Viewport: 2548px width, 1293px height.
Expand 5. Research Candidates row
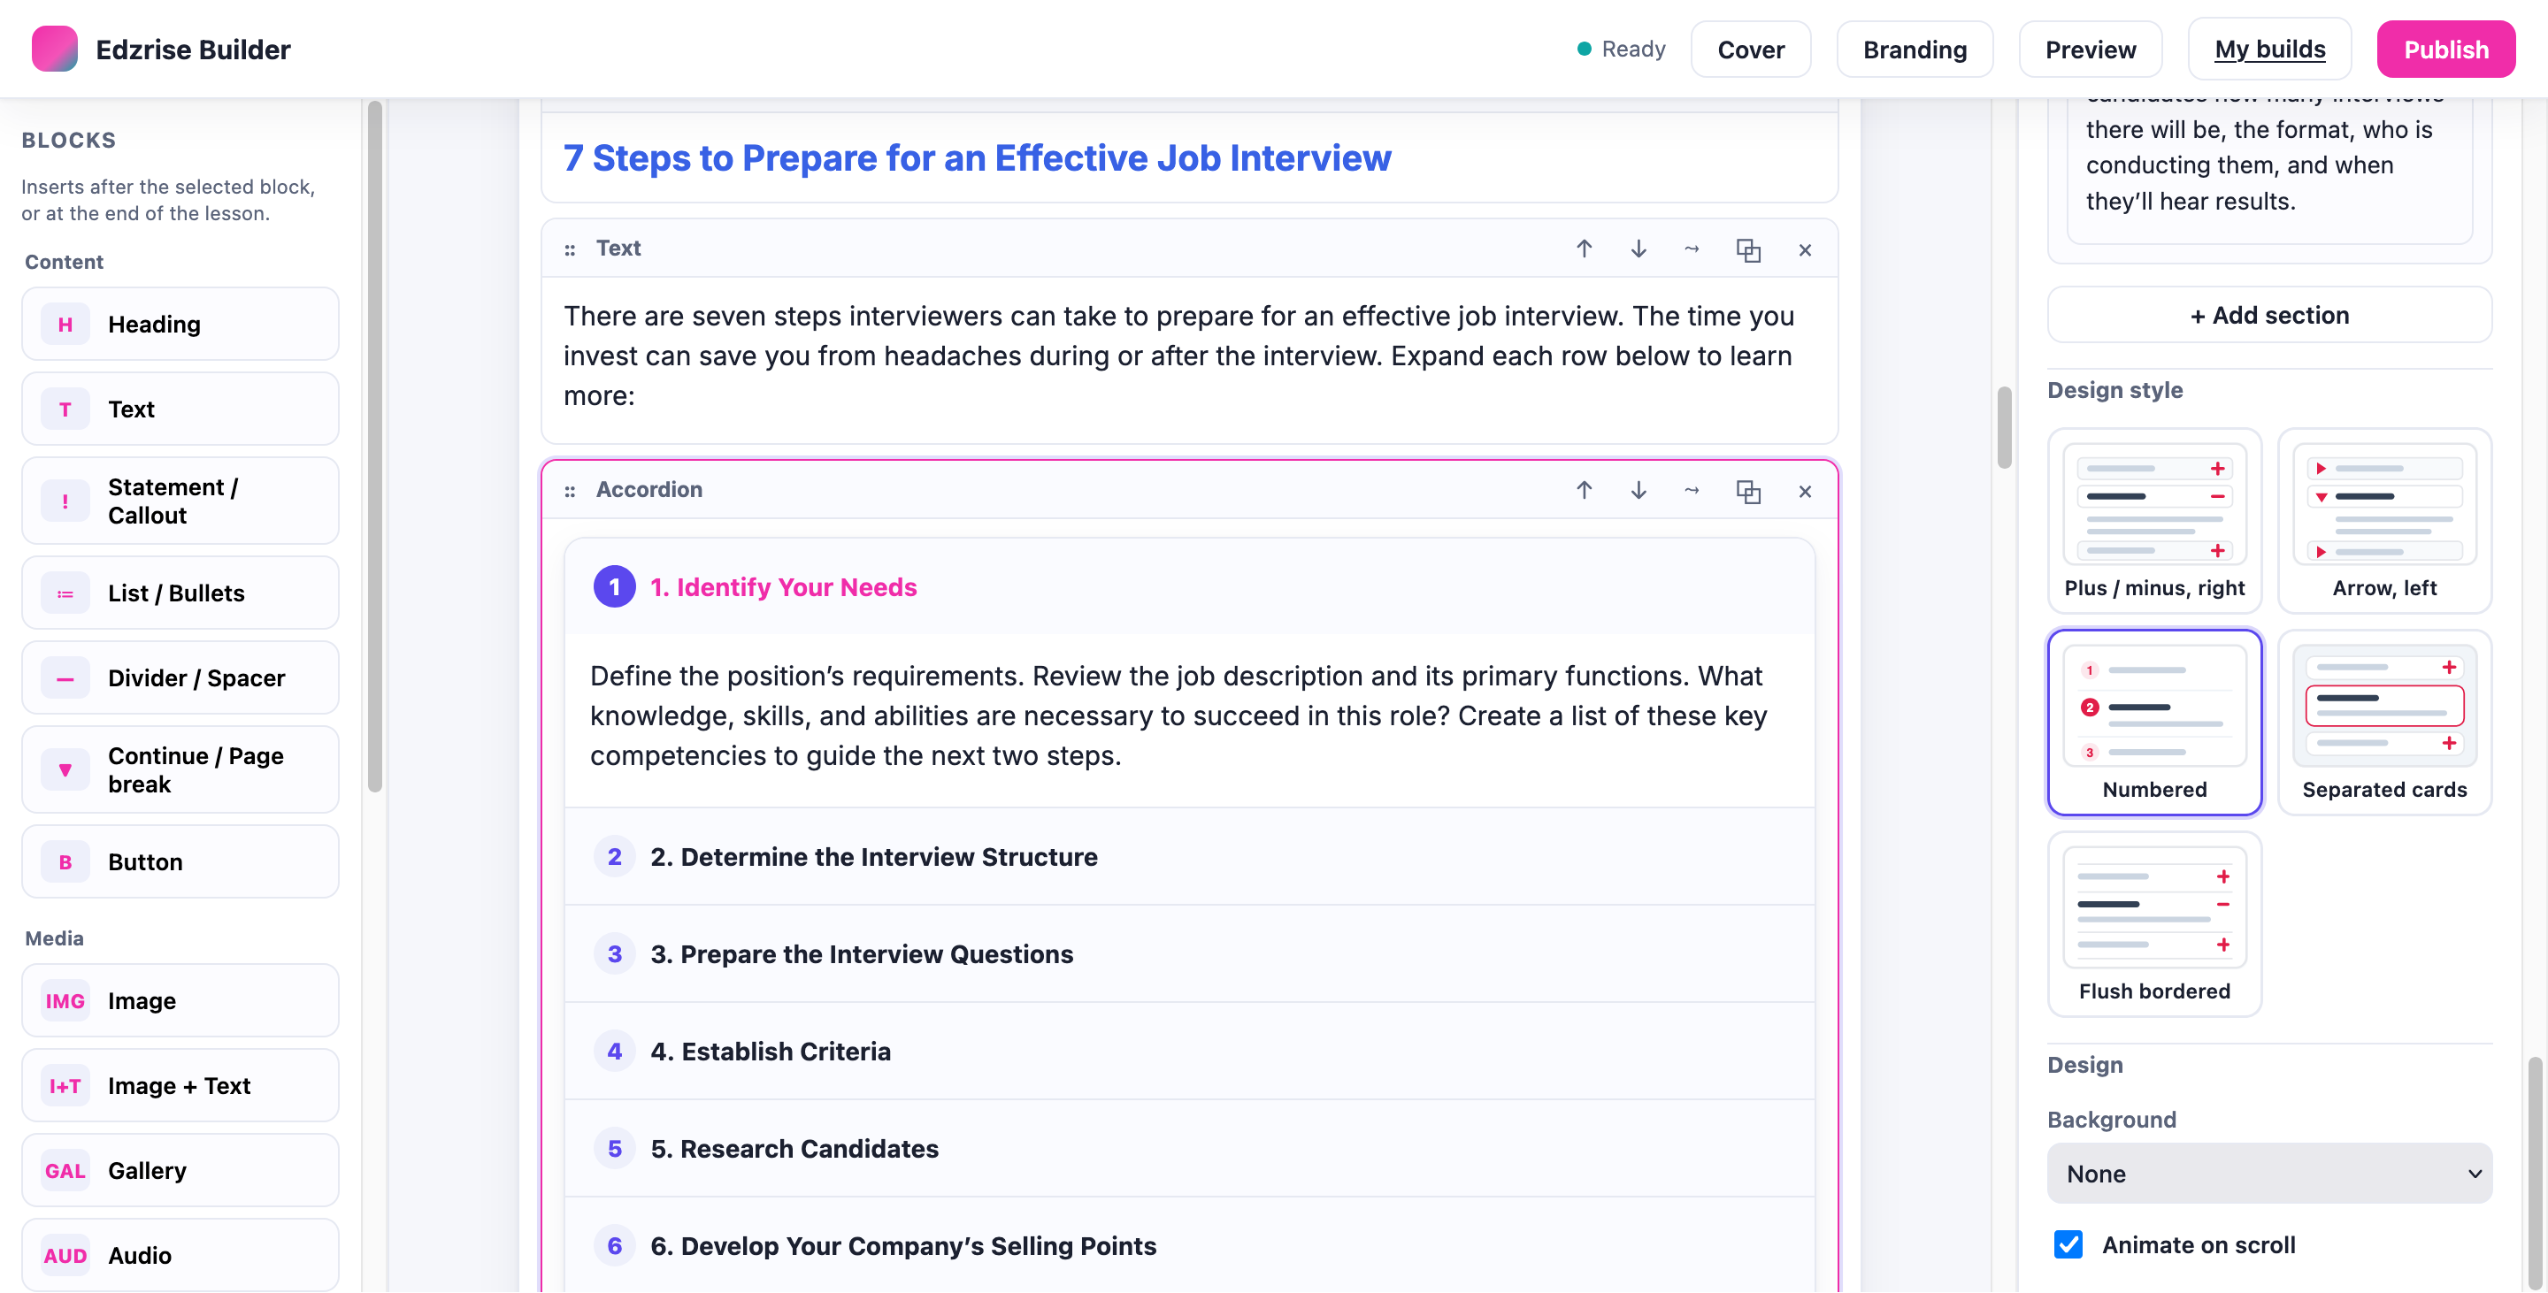pos(1189,1150)
